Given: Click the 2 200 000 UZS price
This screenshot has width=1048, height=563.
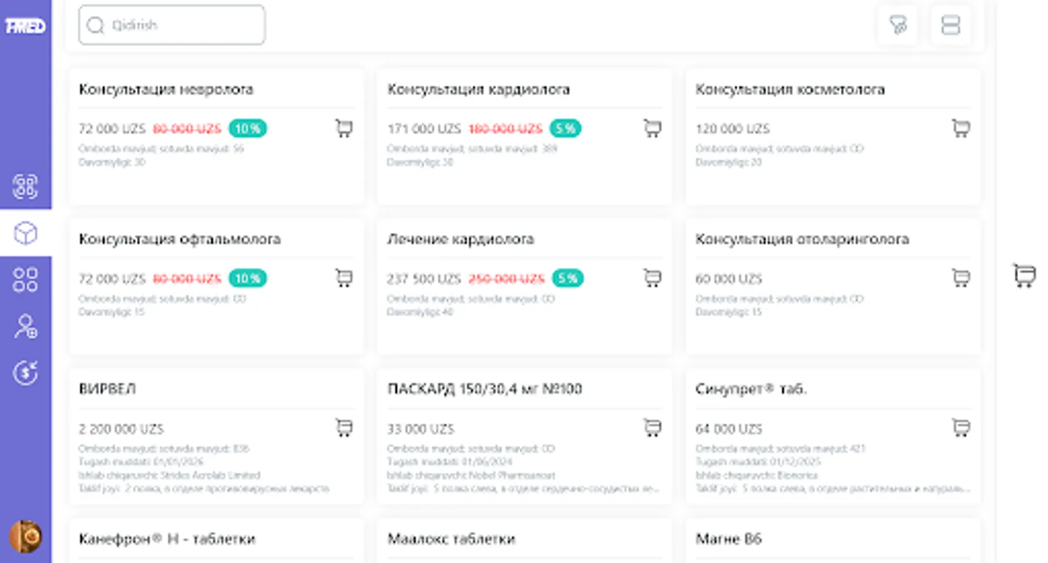Looking at the screenshot, I should coord(121,429).
